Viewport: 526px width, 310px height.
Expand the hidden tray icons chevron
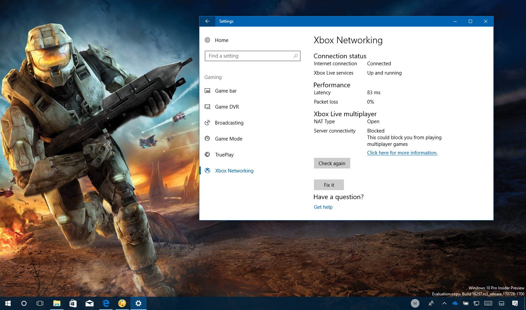[x=444, y=303]
